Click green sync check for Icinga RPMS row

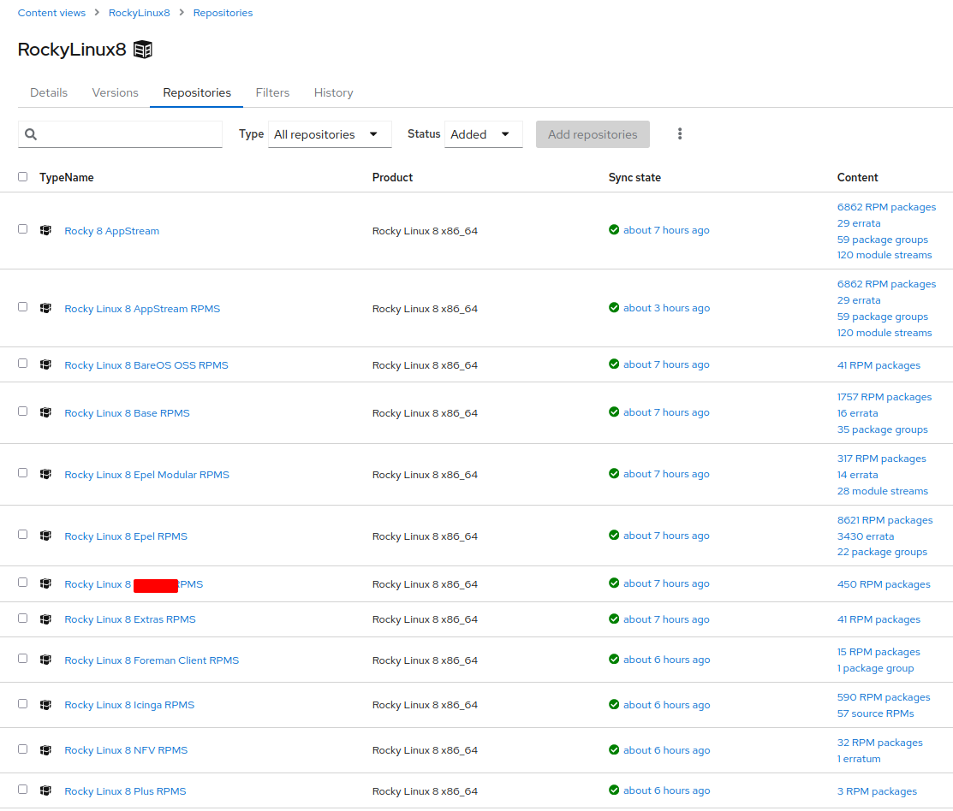(x=614, y=704)
